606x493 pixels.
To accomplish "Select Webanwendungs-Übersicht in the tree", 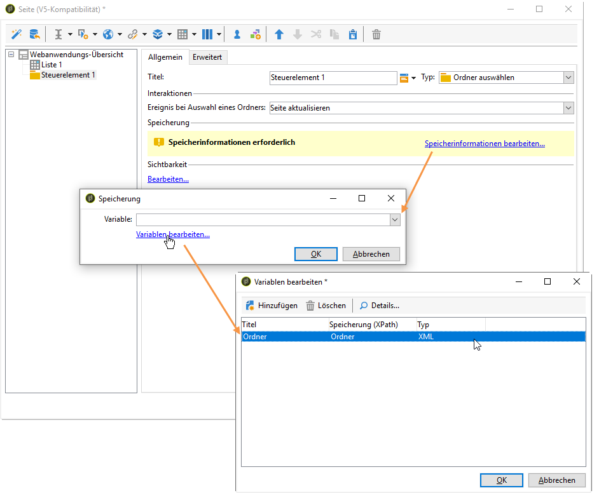I will point(76,55).
